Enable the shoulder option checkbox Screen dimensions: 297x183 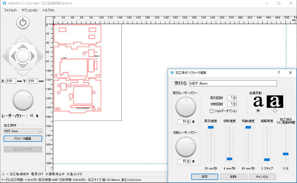pos(212,111)
